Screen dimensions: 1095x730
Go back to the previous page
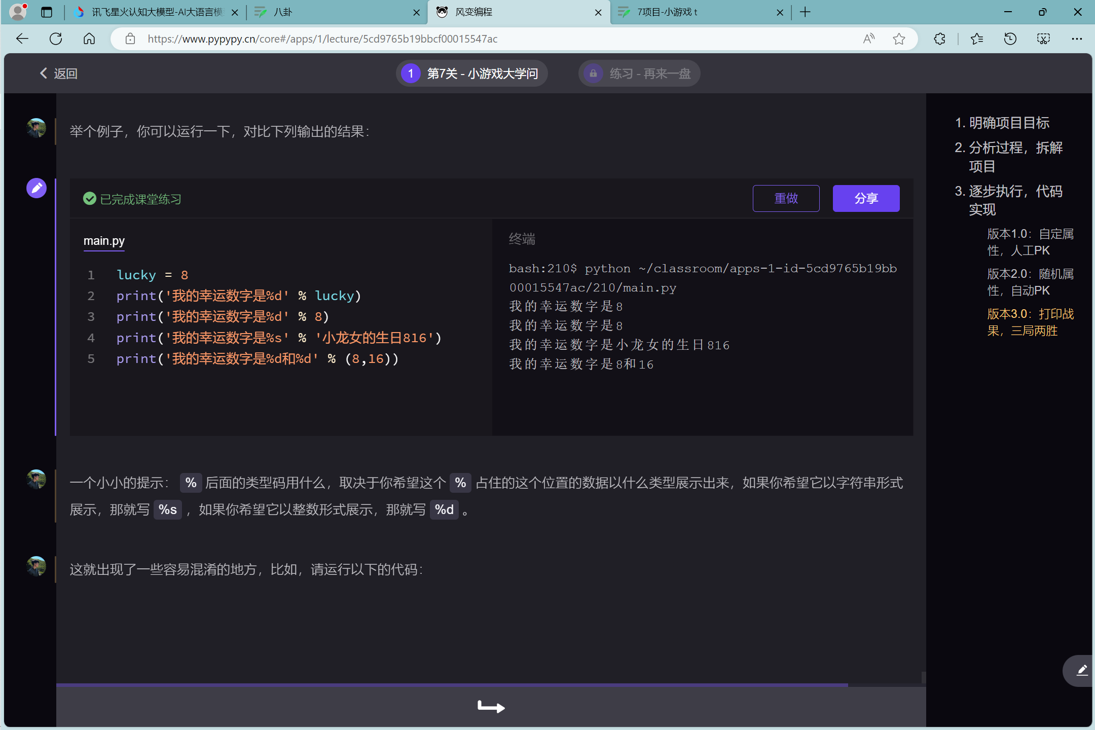pos(22,39)
